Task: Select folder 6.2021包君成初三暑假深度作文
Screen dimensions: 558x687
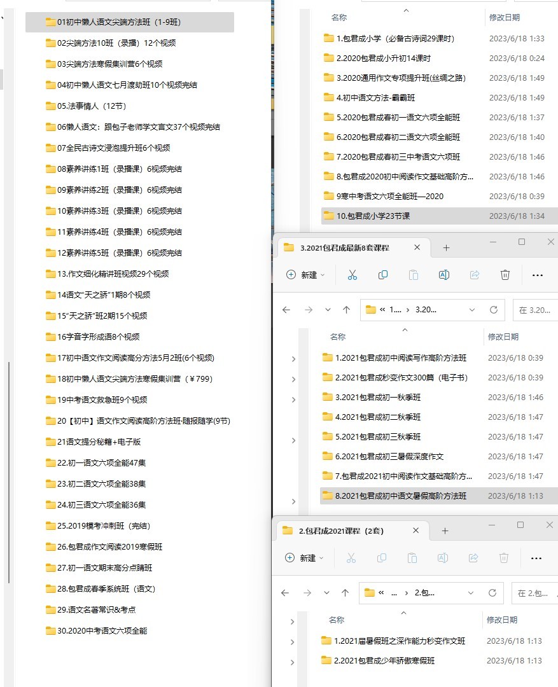Action: [382, 457]
